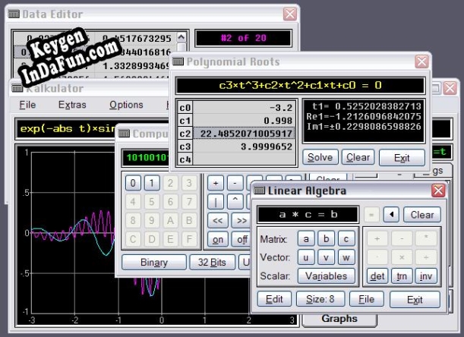
Task: Click the det button in Linear Algebra
Action: (377, 276)
